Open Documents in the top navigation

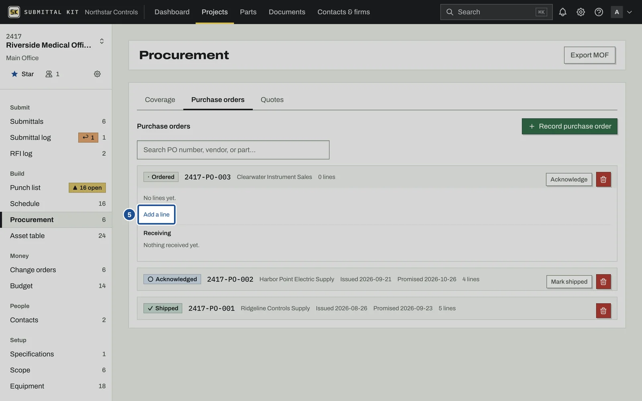[x=287, y=12]
